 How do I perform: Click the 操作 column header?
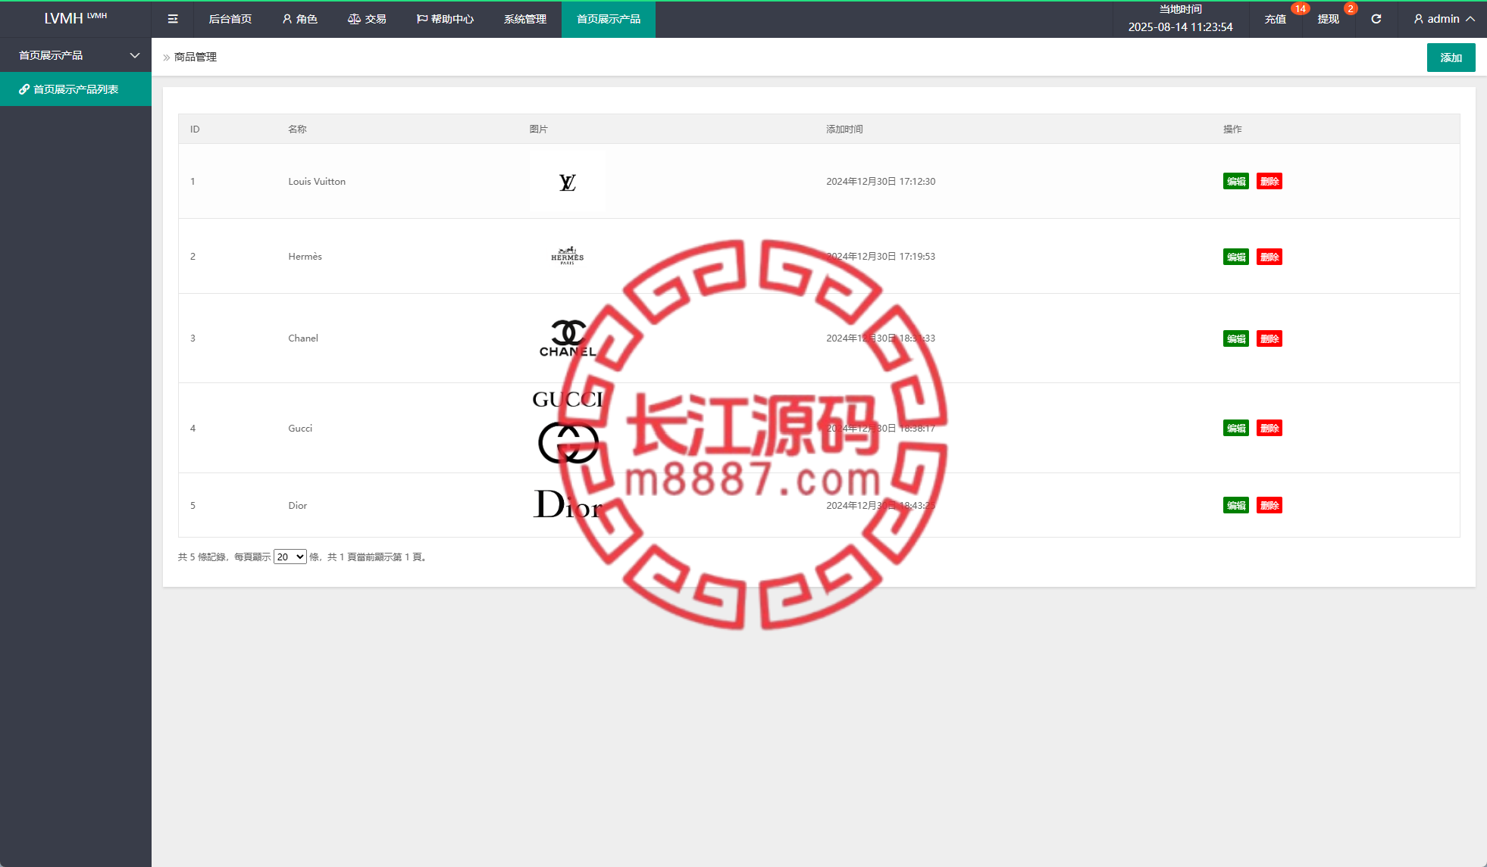pos(1232,129)
